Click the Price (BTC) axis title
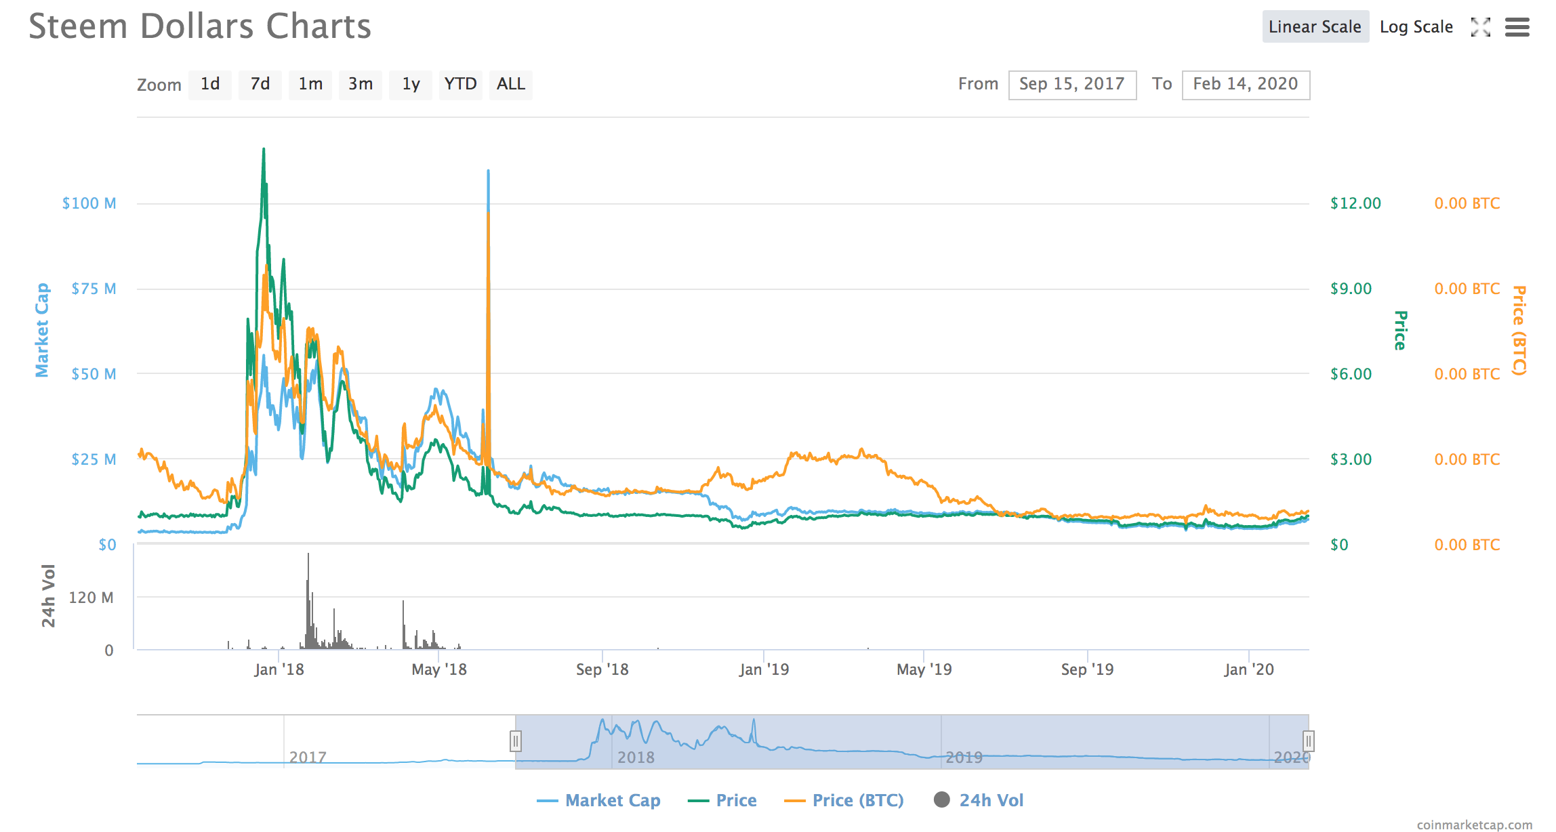The image size is (1556, 832). (x=1519, y=331)
